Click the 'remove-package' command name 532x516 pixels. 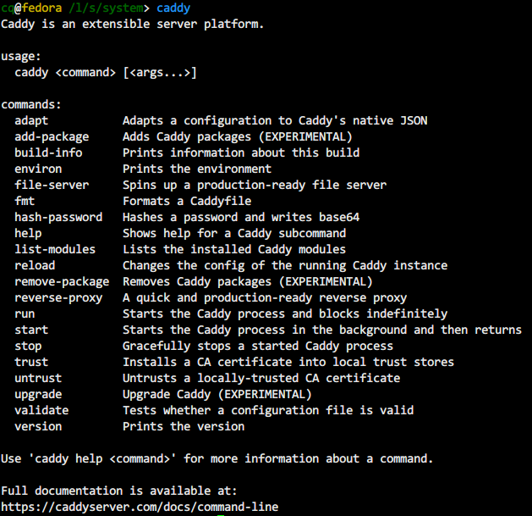(62, 281)
